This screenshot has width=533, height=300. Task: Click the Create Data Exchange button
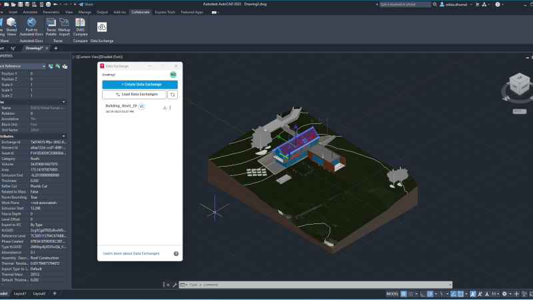(140, 85)
